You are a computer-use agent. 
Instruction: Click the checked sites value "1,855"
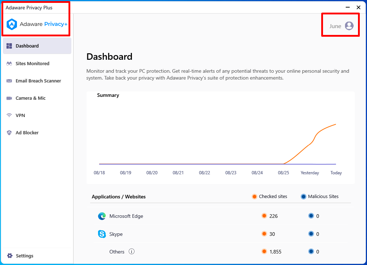(275, 252)
